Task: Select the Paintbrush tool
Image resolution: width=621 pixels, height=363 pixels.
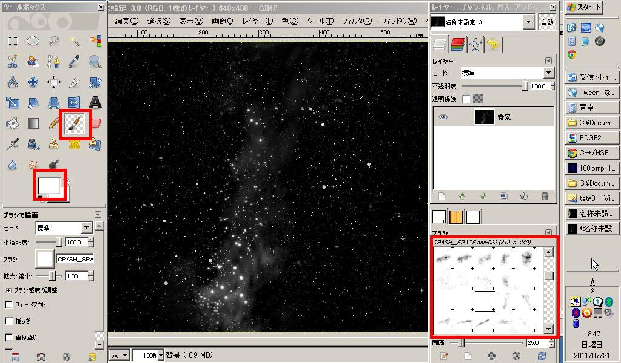Action: click(x=75, y=123)
